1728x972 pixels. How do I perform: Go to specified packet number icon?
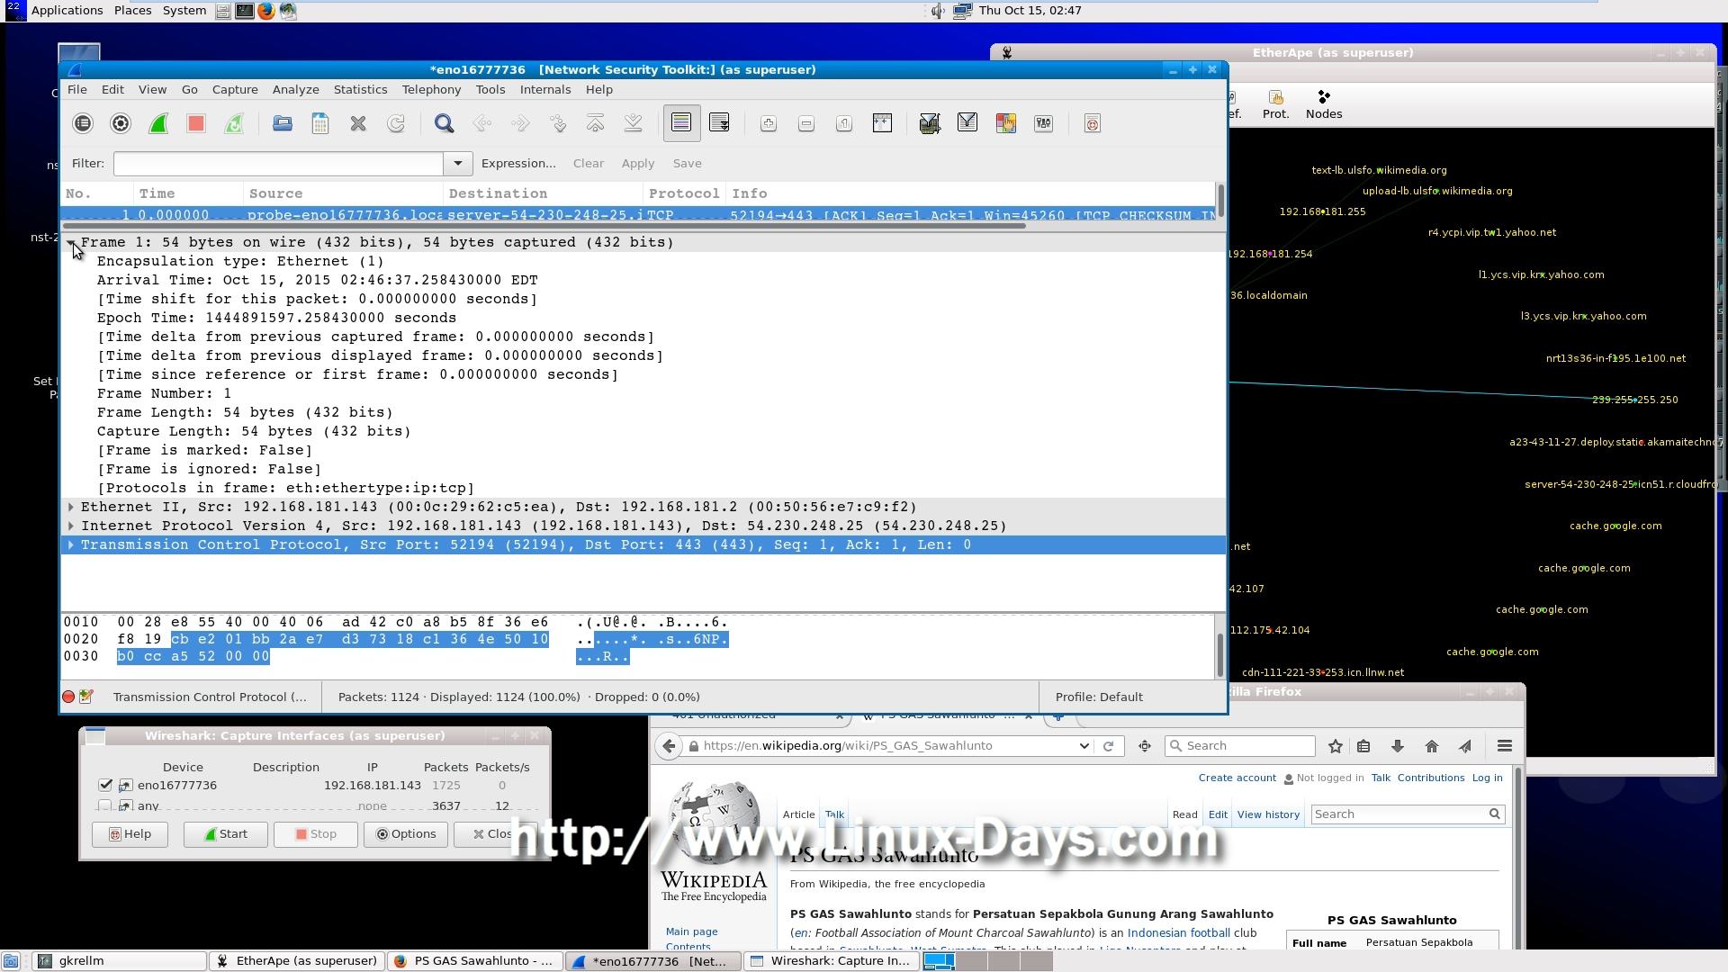coord(558,123)
